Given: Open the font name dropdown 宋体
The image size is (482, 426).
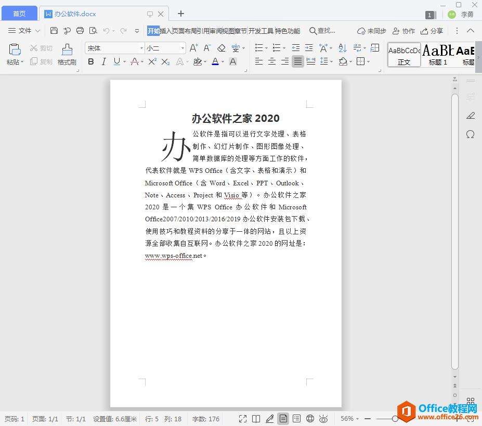Looking at the screenshot, I should [x=114, y=48].
